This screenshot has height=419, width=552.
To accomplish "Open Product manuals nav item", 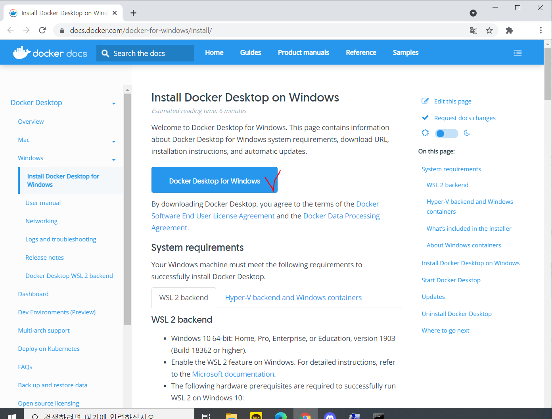I will (x=303, y=52).
